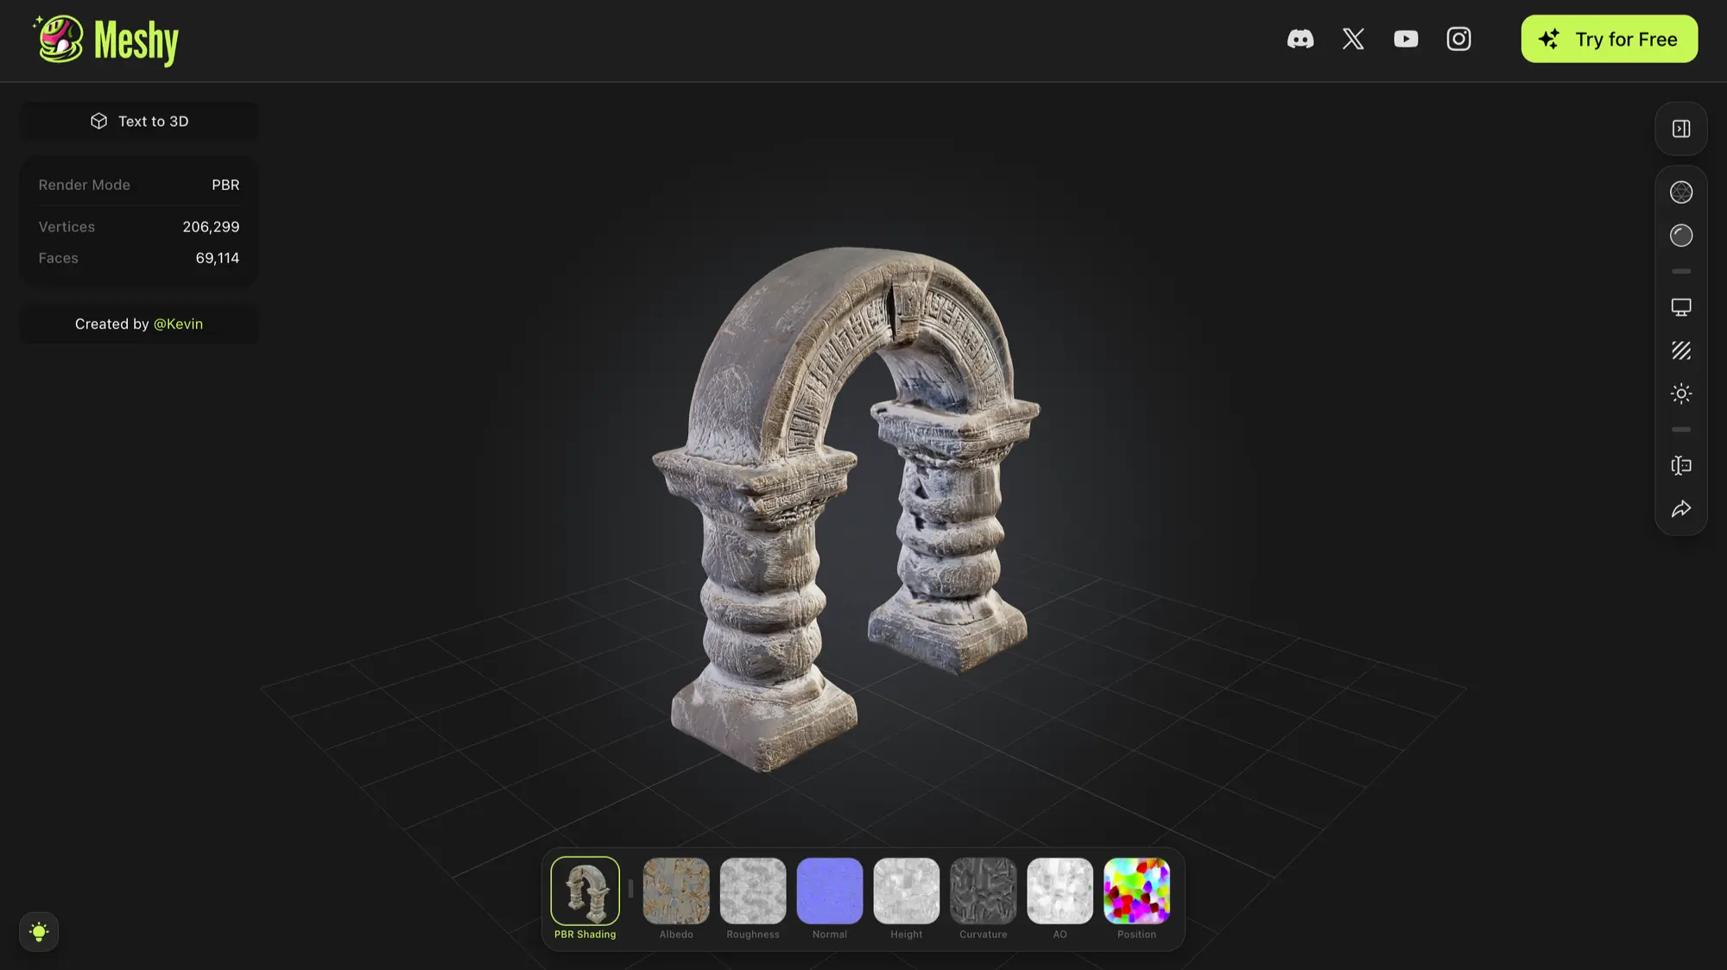Select the matcap sphere shading icon
The height and width of the screenshot is (970, 1727).
1680,235
